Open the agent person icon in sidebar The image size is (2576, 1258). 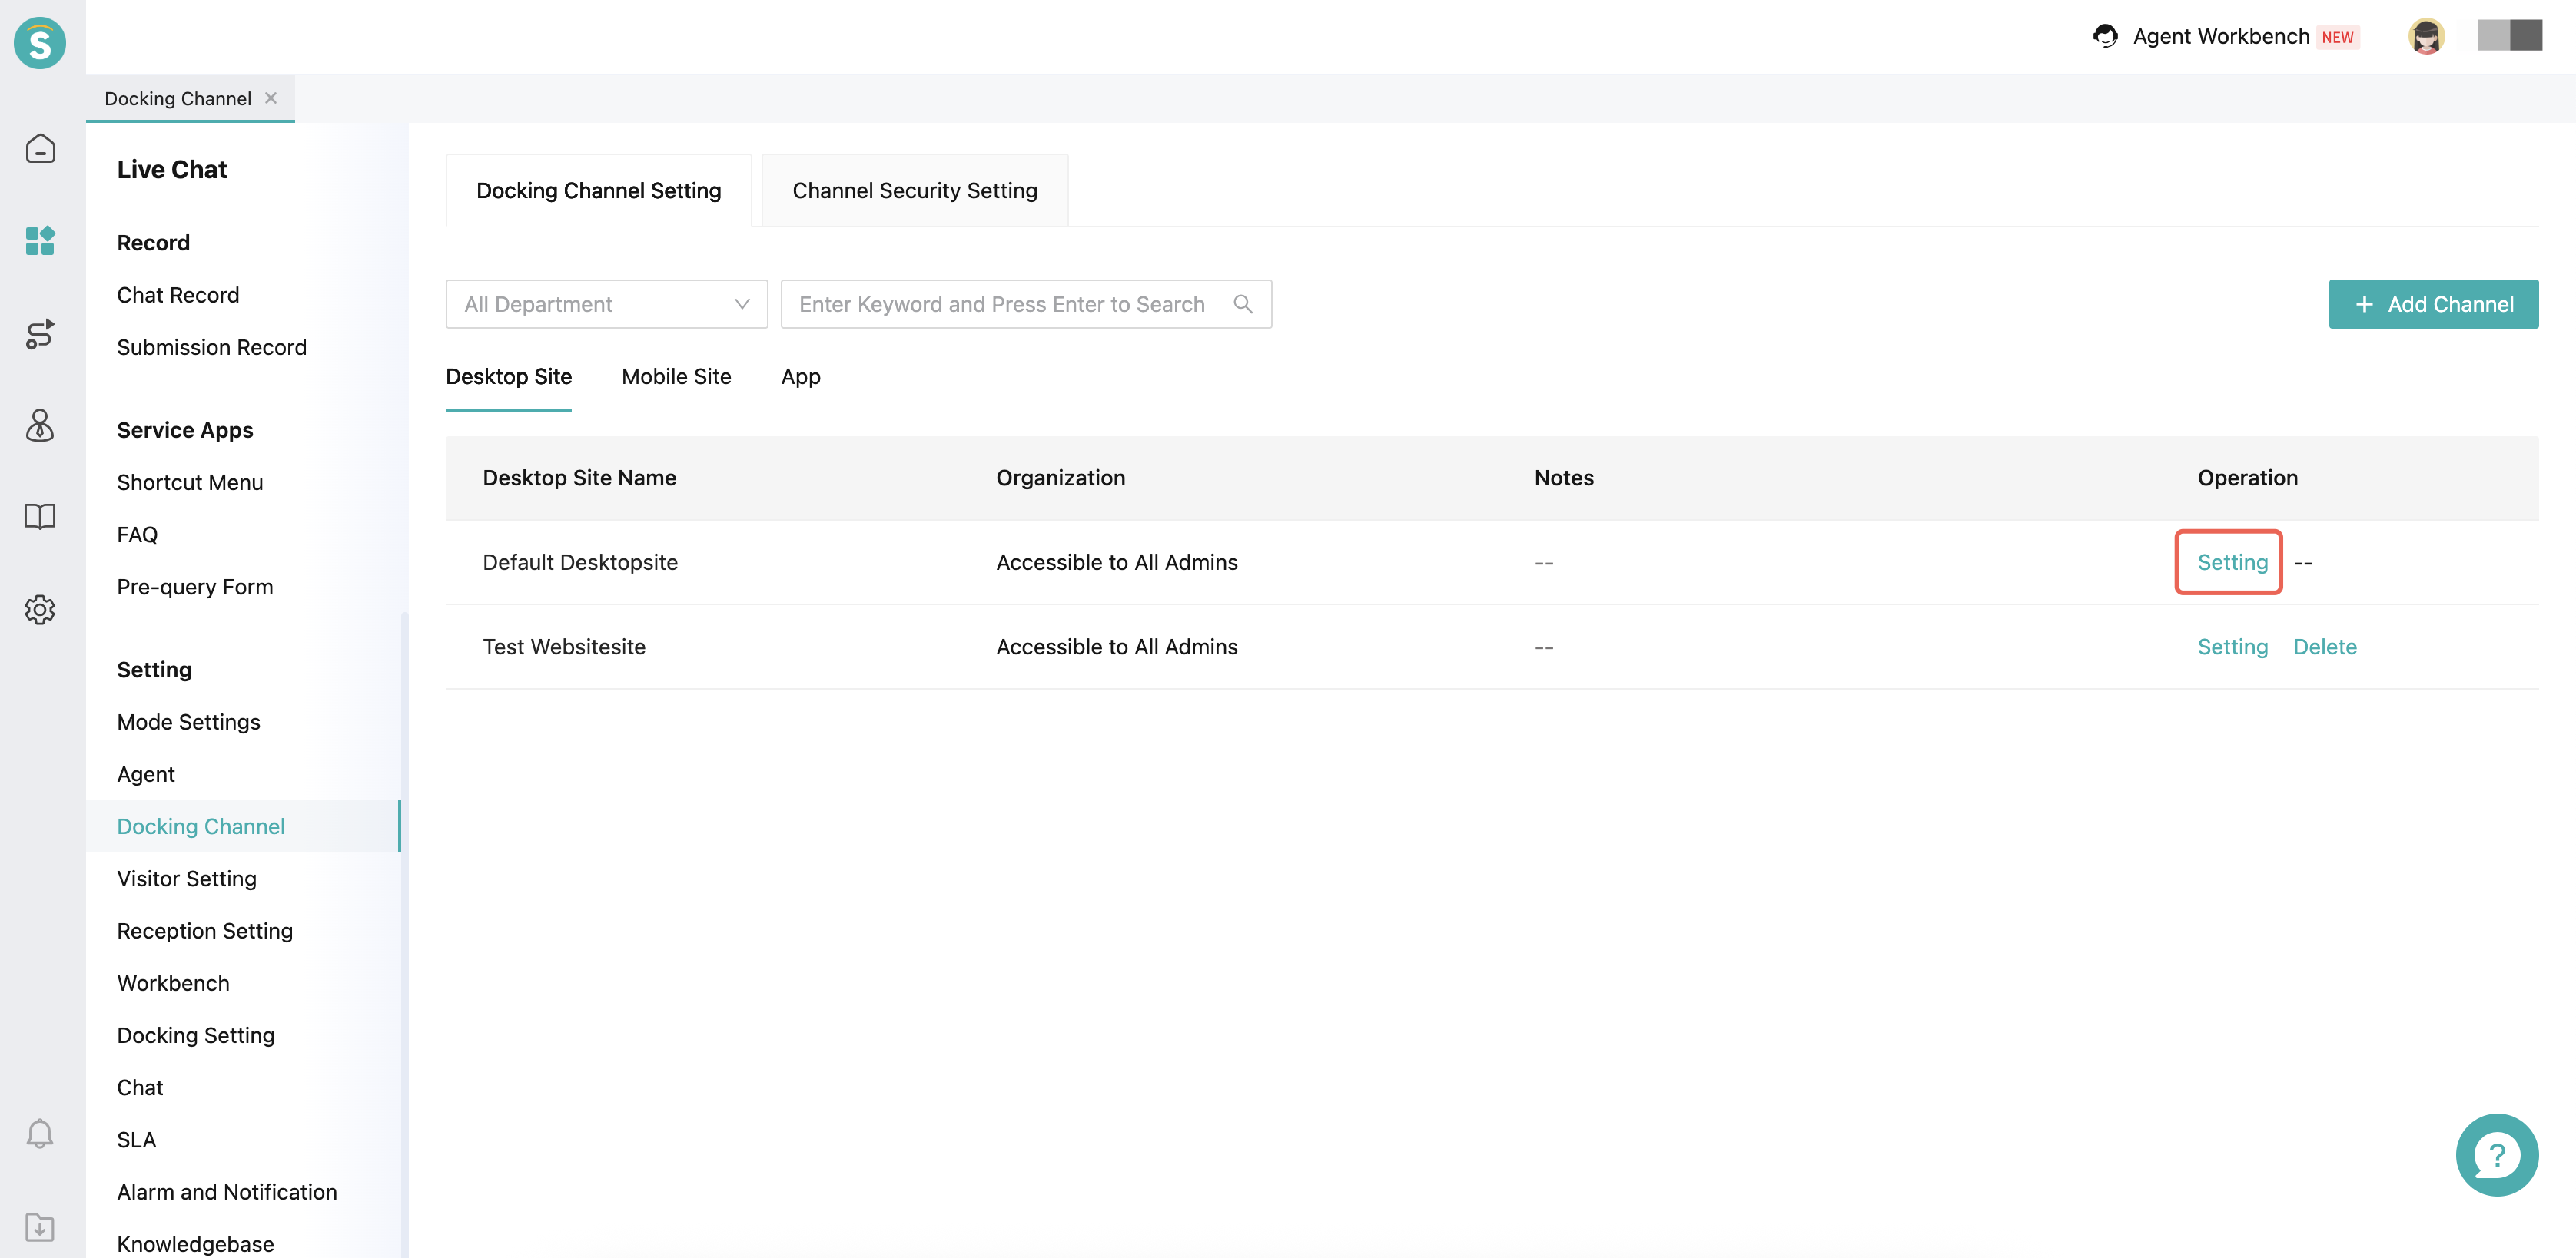40,425
